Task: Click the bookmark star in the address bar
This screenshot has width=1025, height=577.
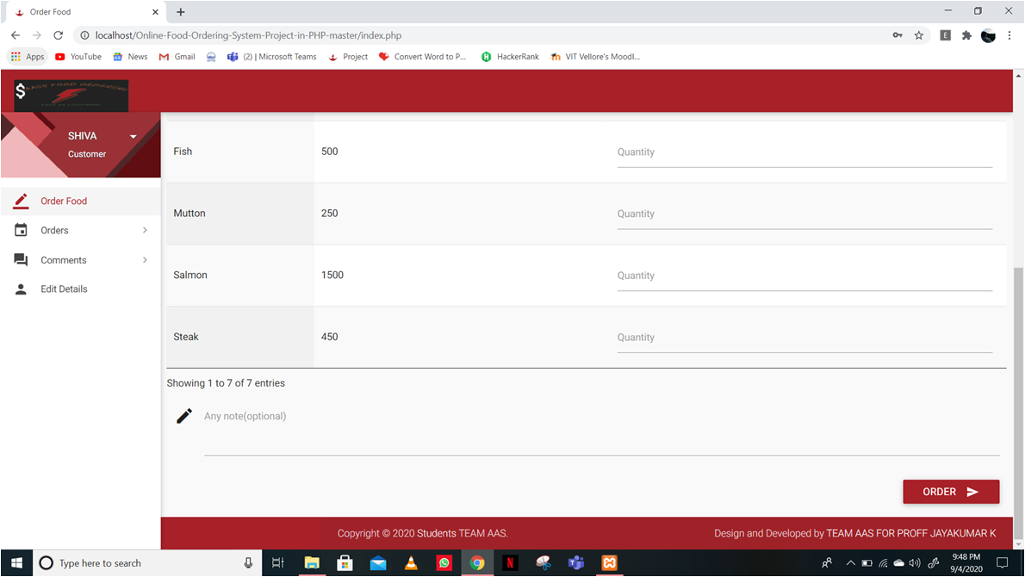Action: pos(918,35)
